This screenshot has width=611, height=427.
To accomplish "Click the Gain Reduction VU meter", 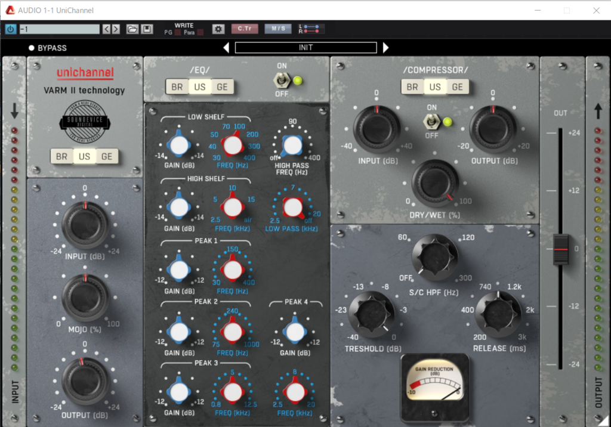I will [x=435, y=387].
